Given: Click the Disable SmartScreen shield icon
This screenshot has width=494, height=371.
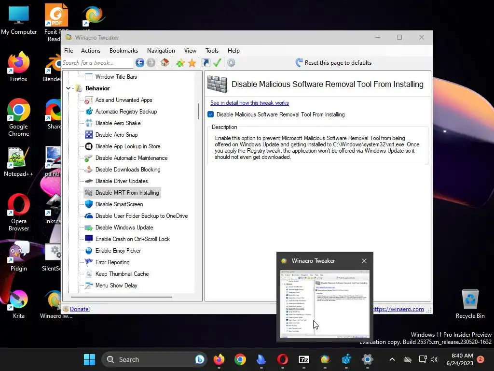Looking at the screenshot, I should point(89,204).
